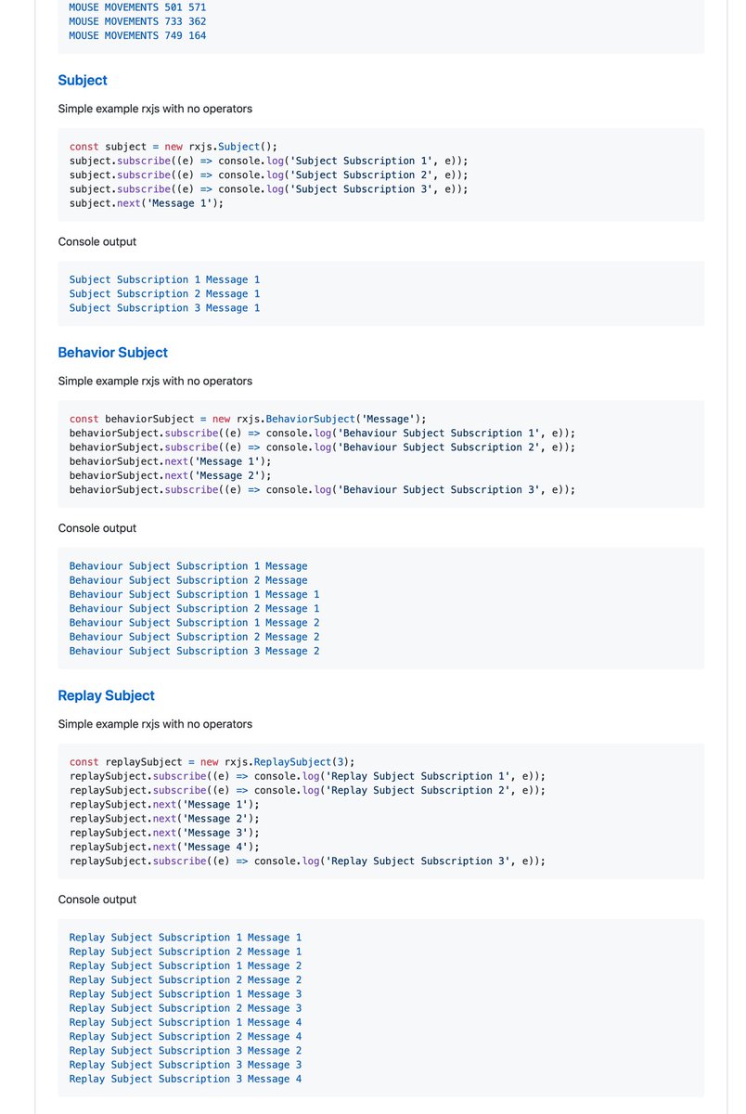Click the 'Replay Subject Subscription 3 Message 3' output line

tap(186, 1065)
